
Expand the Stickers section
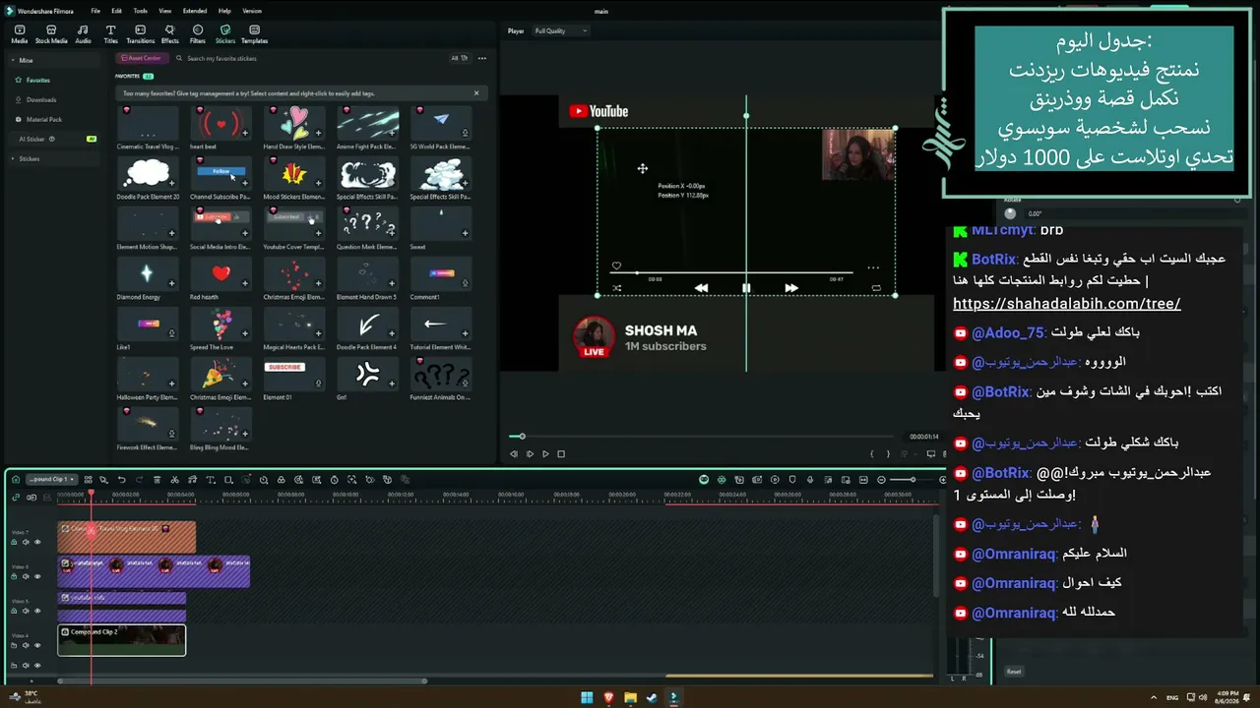click(14, 158)
